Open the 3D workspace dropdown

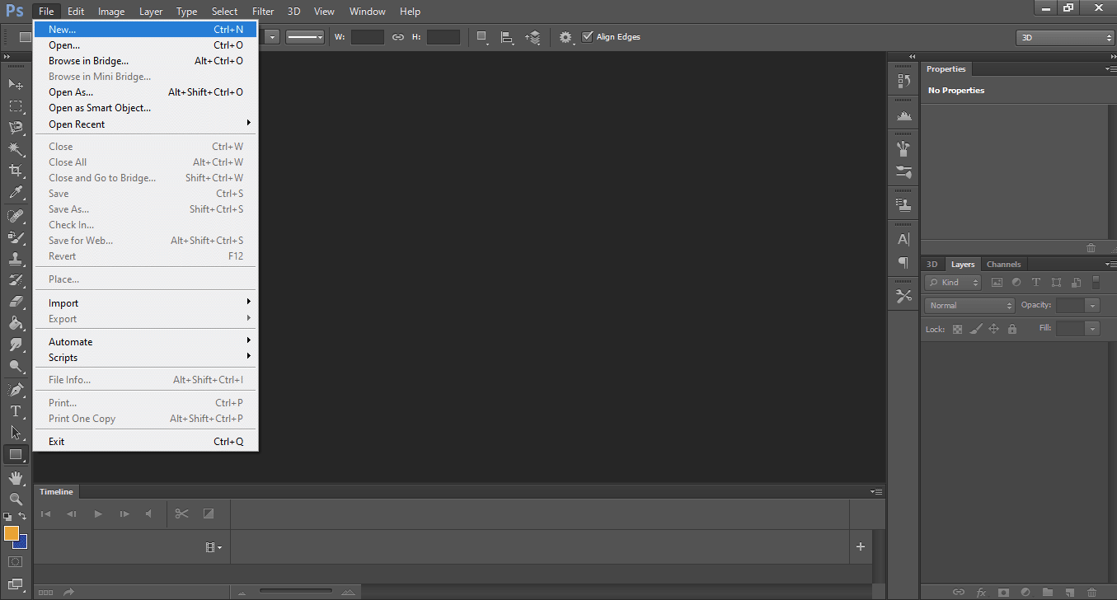[x=1065, y=38]
